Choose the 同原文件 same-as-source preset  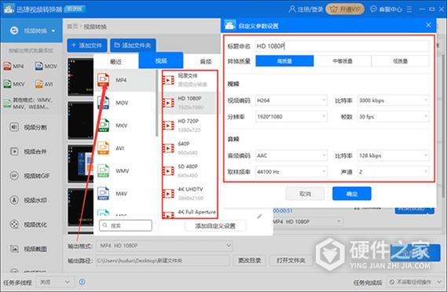189,80
